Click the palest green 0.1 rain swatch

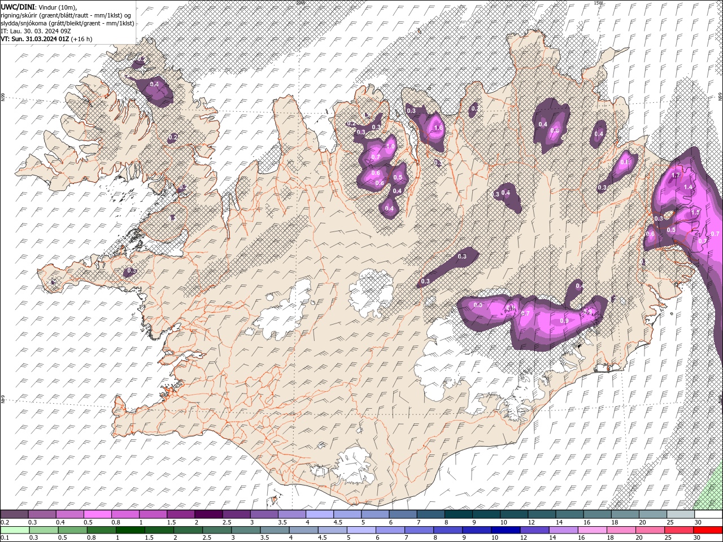coord(15,530)
